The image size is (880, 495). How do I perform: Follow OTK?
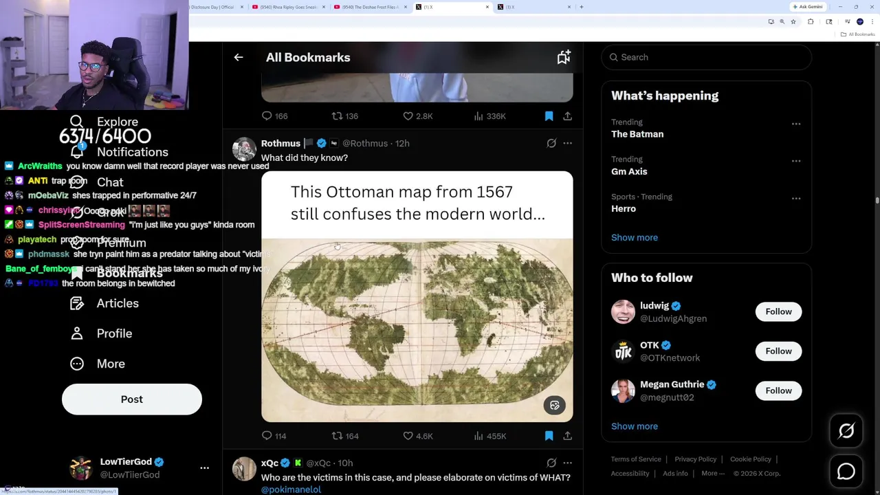point(778,351)
